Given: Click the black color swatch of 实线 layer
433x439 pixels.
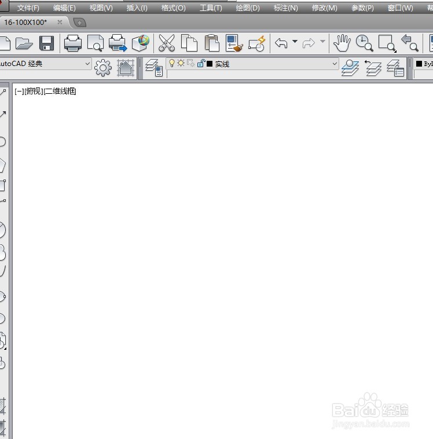Looking at the screenshot, I should (x=210, y=64).
